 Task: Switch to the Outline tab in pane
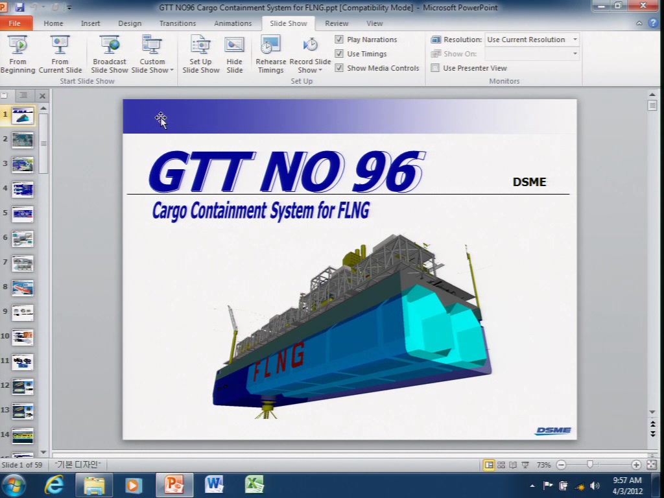(23, 95)
